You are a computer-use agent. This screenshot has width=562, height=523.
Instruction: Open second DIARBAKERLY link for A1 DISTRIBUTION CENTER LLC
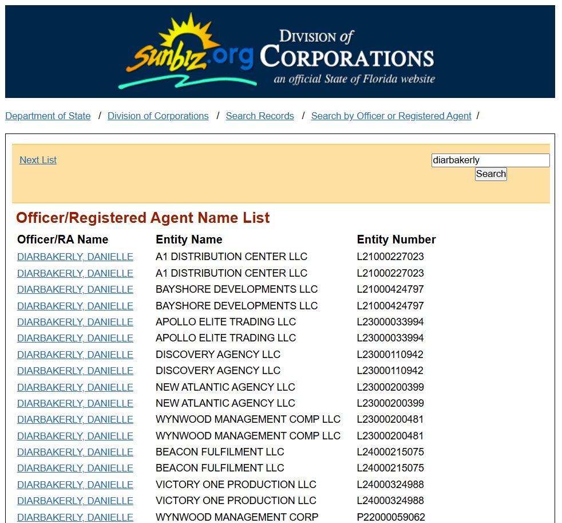[76, 273]
